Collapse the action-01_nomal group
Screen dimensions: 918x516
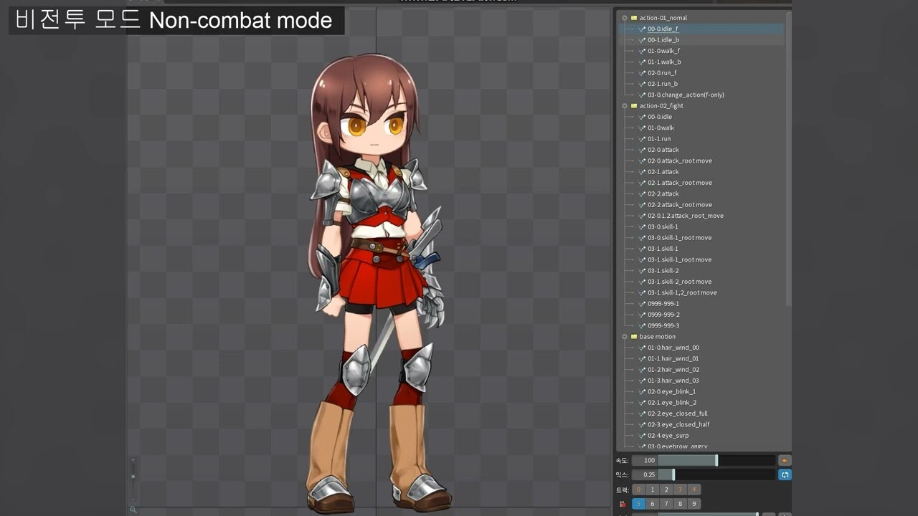click(x=625, y=18)
